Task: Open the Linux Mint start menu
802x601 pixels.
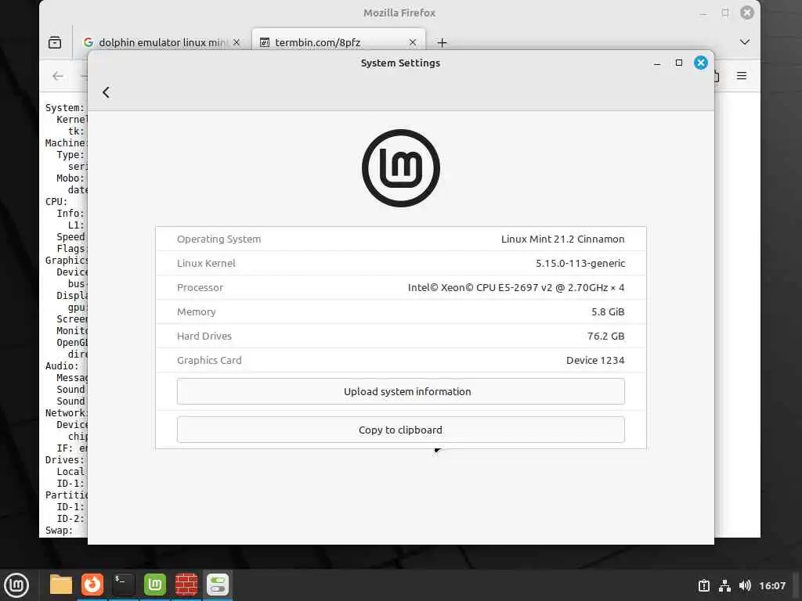Action: click(16, 585)
